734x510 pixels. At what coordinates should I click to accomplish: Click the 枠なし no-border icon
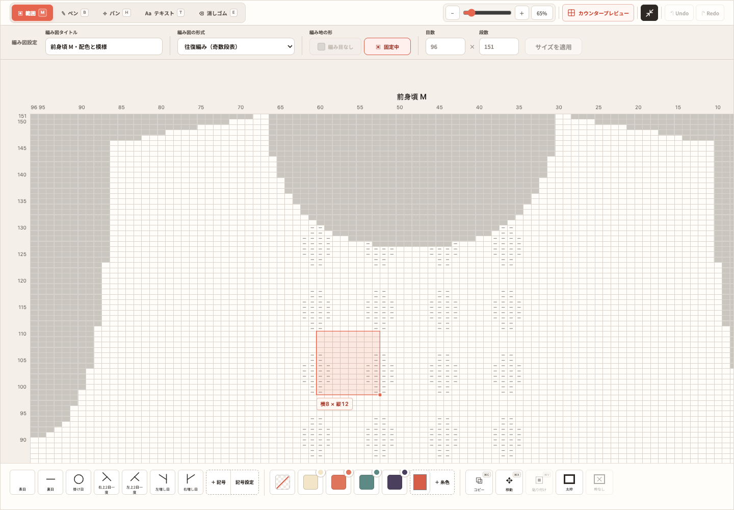pos(599,482)
